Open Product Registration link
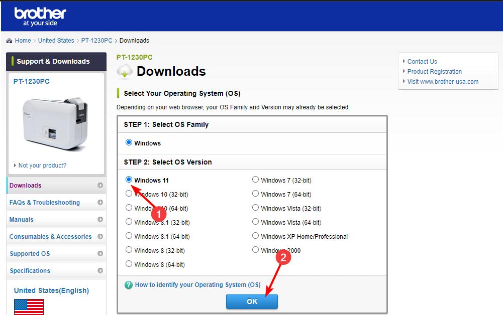503x315 pixels. (x=434, y=72)
